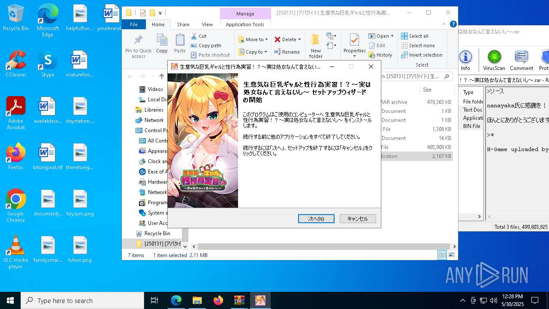Viewport: 549px width, 309px height.
Task: Click the volume icon in system tray
Action: tap(493, 300)
